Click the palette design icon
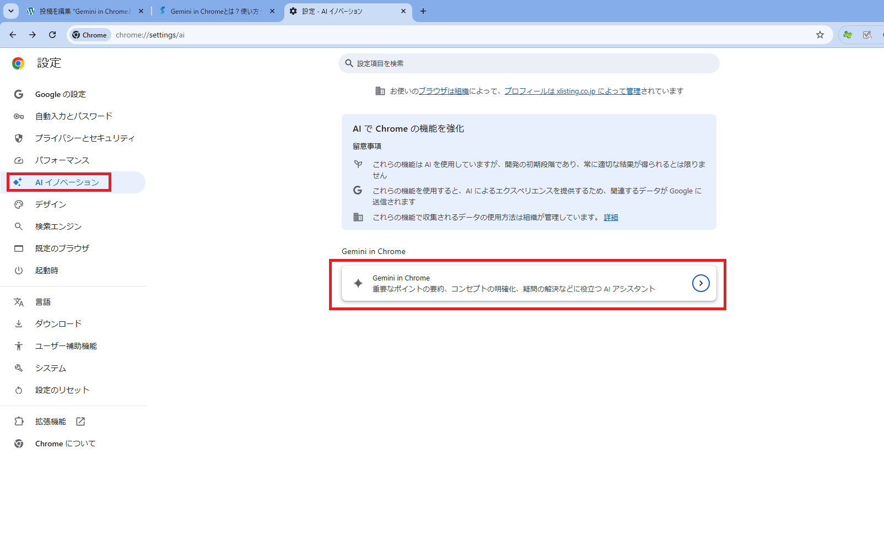Image resolution: width=884 pixels, height=551 pixels. tap(19, 204)
